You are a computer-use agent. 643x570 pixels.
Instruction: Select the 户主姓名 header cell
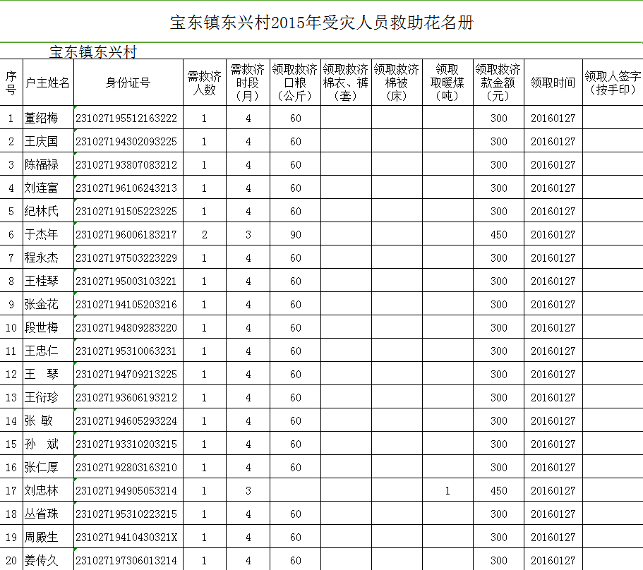pos(49,83)
